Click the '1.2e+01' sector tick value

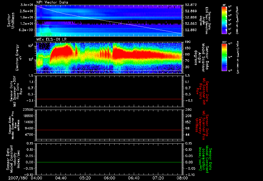[26, 24]
